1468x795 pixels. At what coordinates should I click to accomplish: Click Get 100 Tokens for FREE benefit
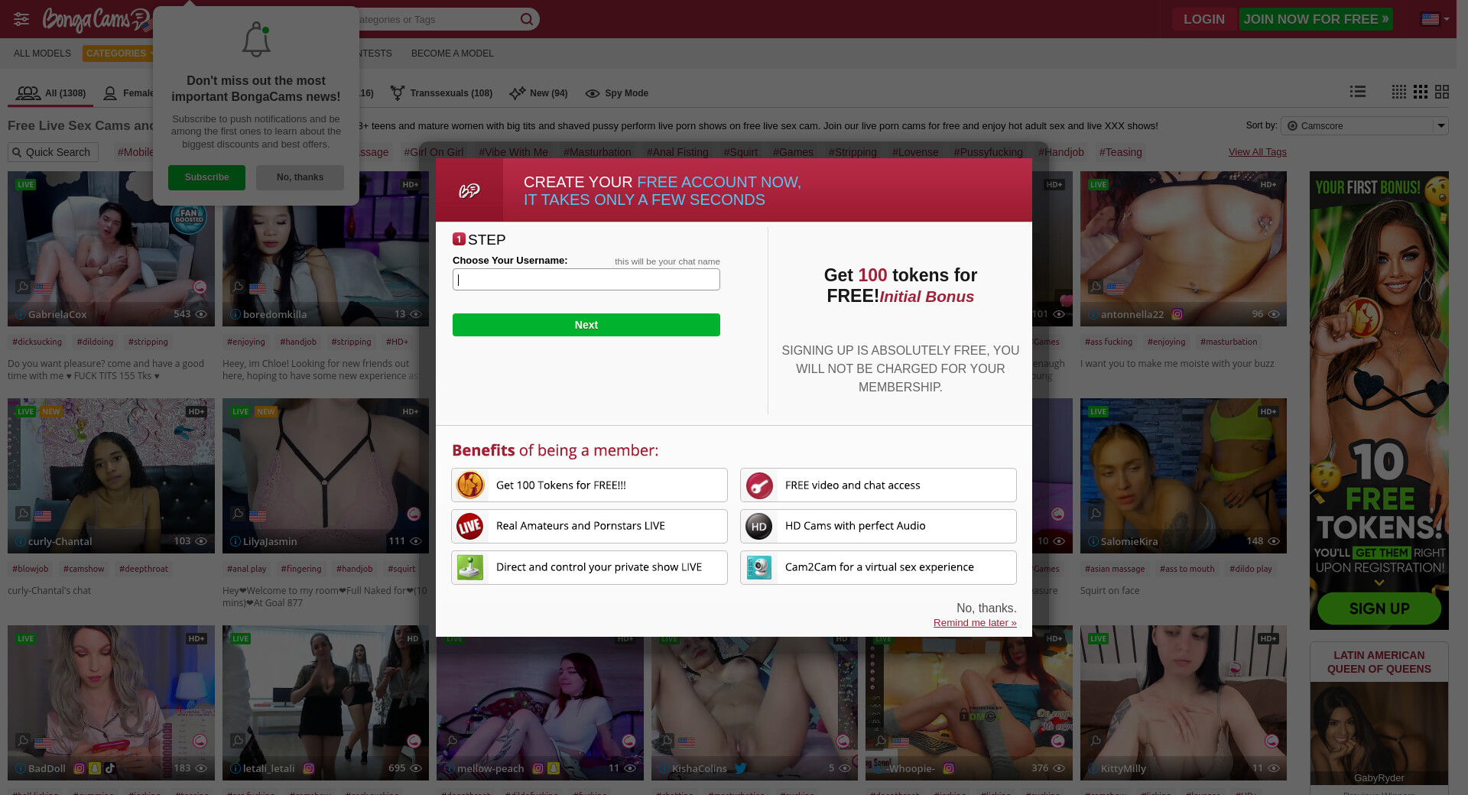click(589, 485)
